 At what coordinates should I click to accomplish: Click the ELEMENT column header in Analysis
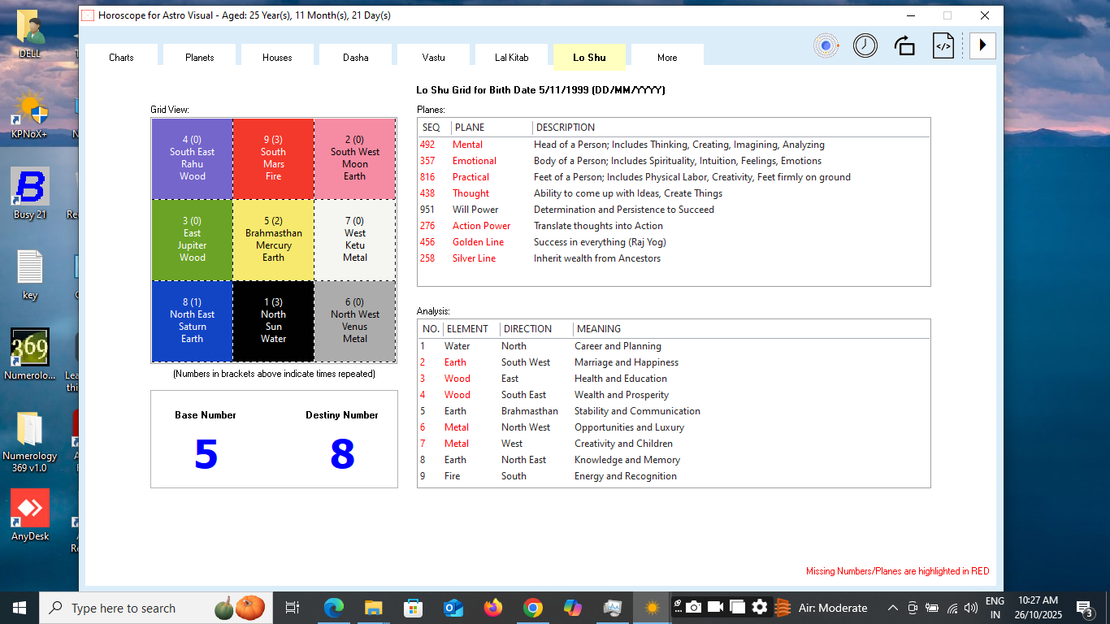(467, 329)
